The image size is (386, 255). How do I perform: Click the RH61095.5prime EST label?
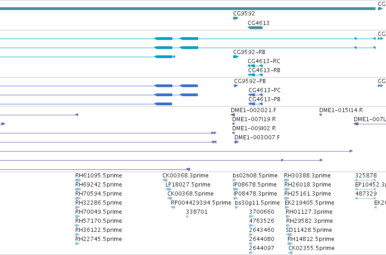(x=98, y=176)
